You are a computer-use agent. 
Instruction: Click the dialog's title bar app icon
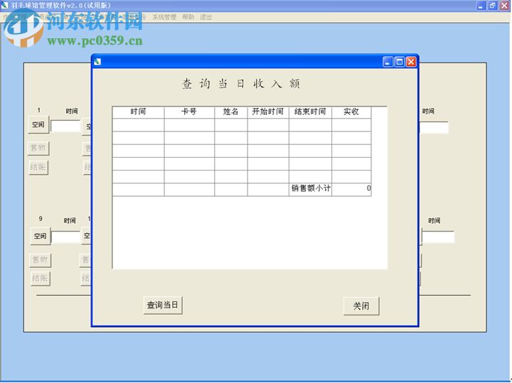coord(97,62)
